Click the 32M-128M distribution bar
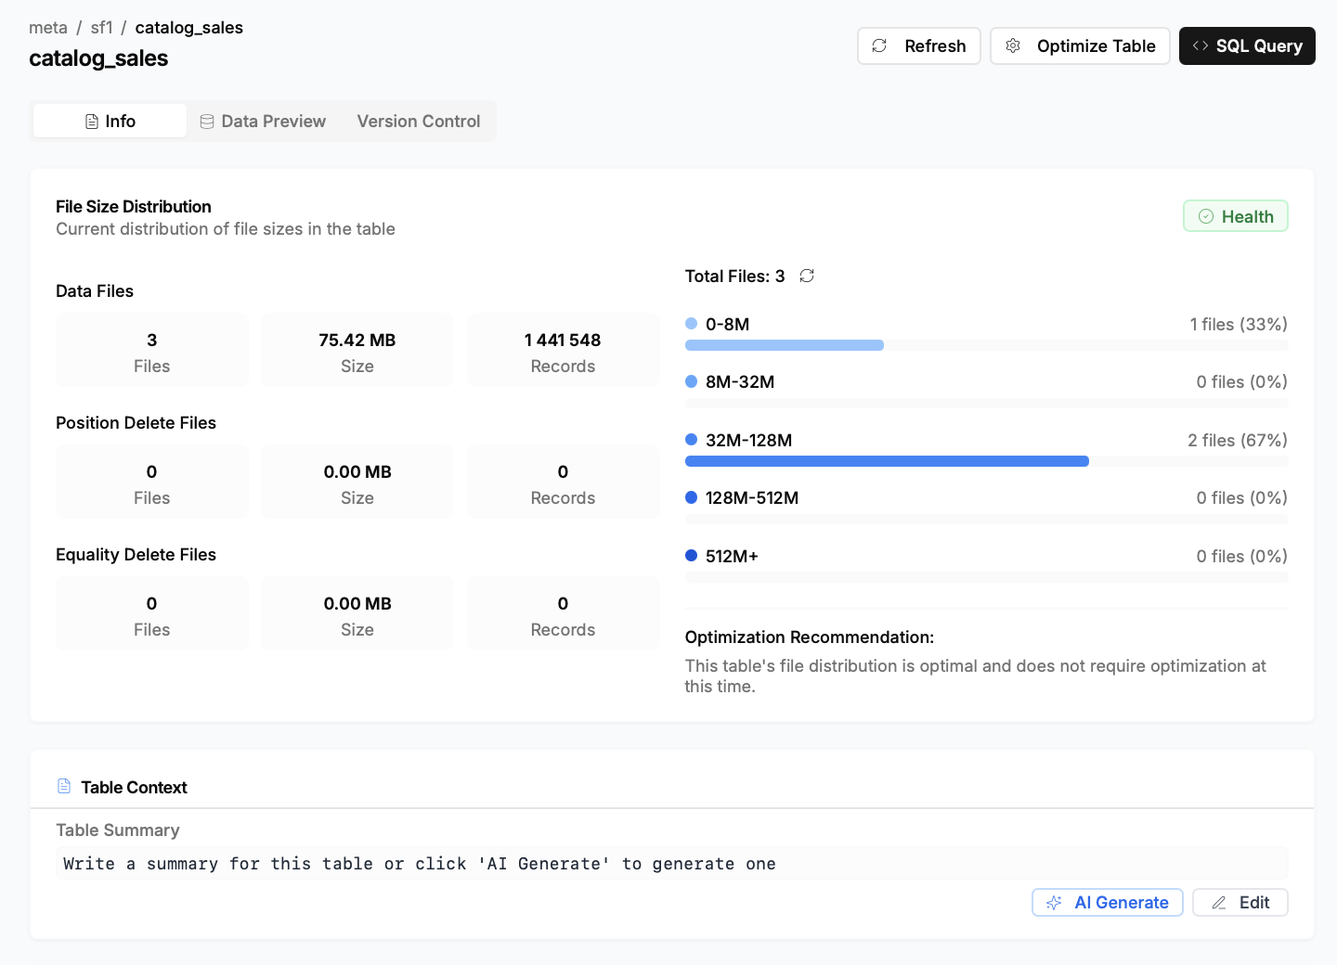Screen dimensions: 1337x965 tap(887, 461)
